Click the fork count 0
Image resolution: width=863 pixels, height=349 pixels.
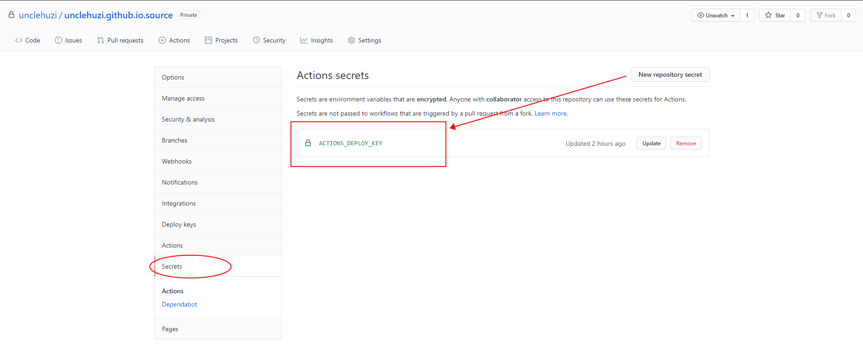coord(849,15)
